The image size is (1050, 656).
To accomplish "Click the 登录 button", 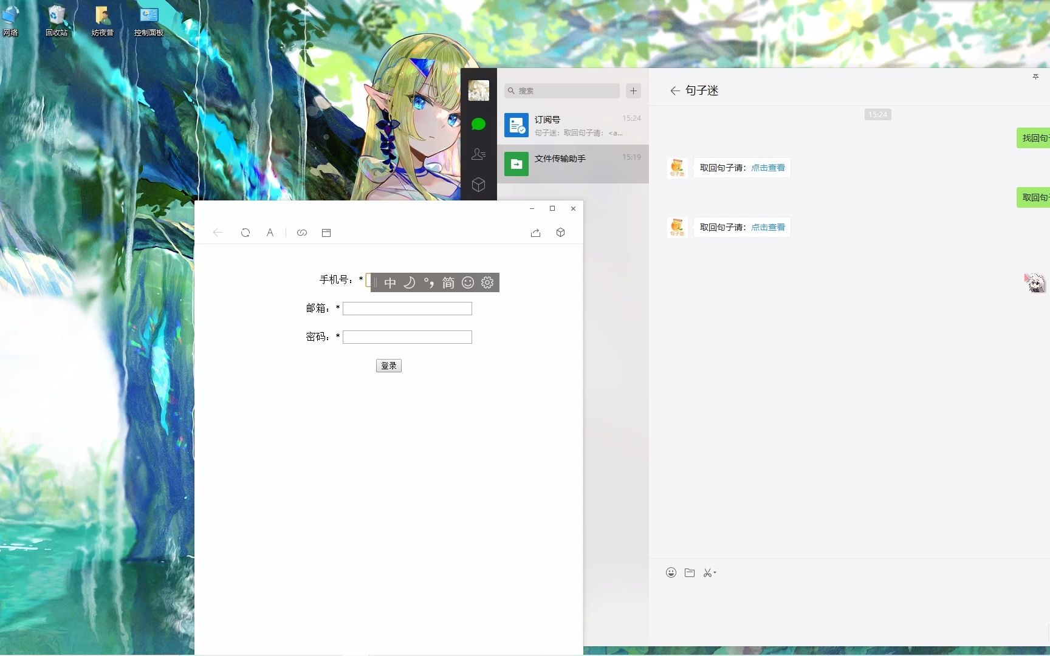I will pyautogui.click(x=389, y=366).
